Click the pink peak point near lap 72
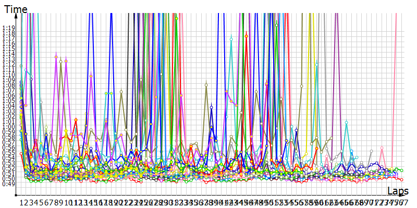The width and height of the screenshot is (417, 208). (x=382, y=148)
